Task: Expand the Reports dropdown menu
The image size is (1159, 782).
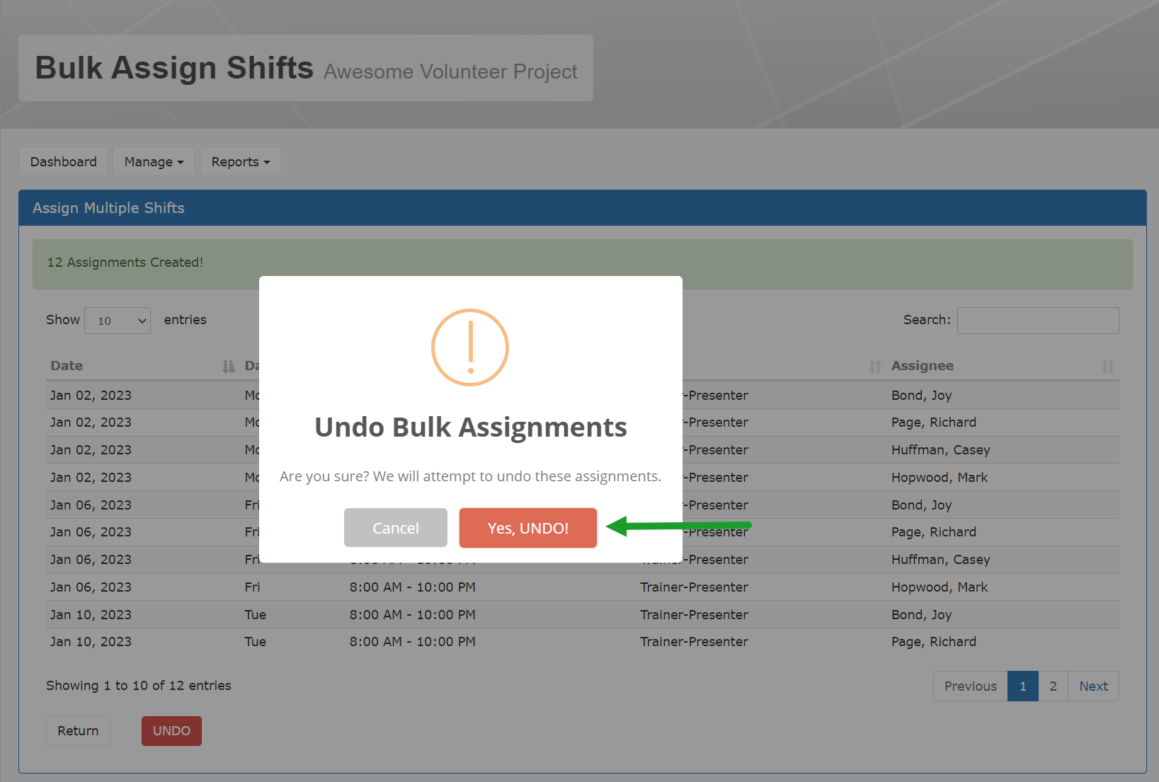Action: tap(240, 161)
